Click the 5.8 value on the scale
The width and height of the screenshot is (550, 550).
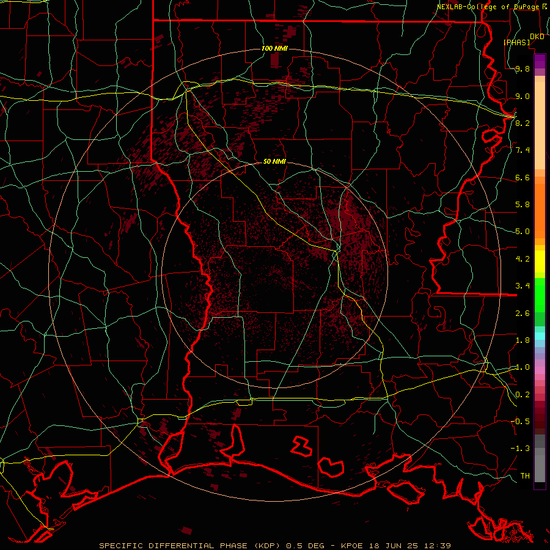522,204
